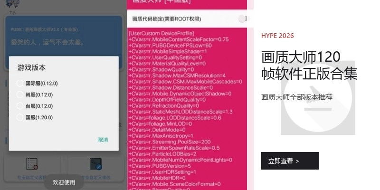The width and height of the screenshot is (380, 190).
Task: Click the HYPE 2026 label
Action: [277, 36]
